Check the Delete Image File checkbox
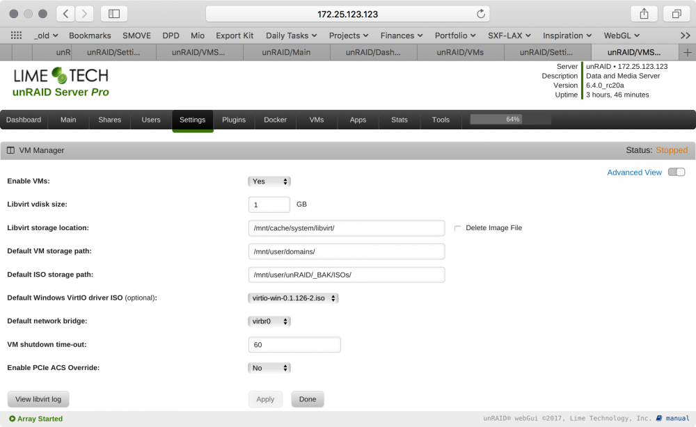696x427 pixels. pos(457,228)
